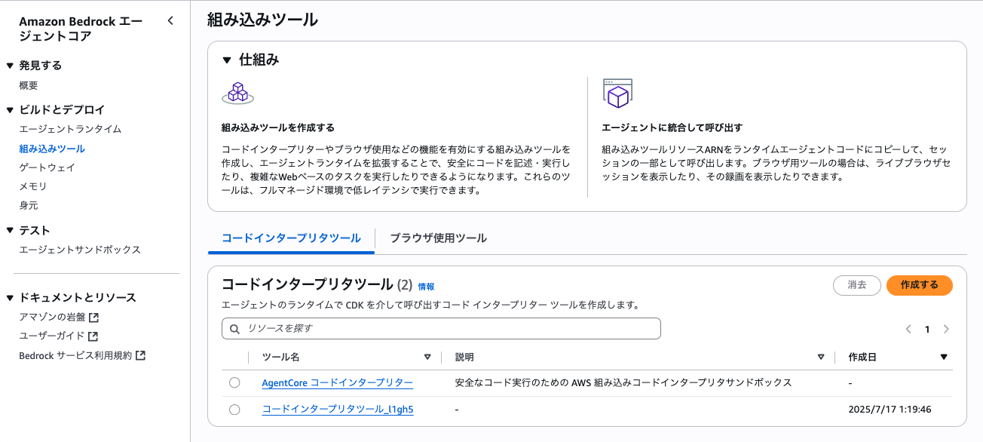
Task: Open 組み込みツール in the sidebar
Action: pyautogui.click(x=52, y=149)
